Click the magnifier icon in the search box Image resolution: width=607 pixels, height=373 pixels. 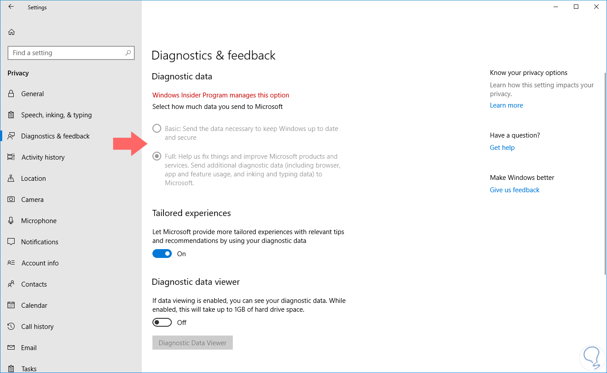[128, 53]
